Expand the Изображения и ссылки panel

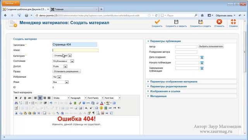(165, 91)
